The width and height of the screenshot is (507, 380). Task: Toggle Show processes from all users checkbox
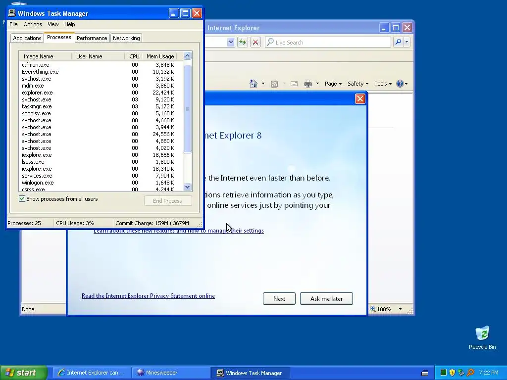point(22,199)
